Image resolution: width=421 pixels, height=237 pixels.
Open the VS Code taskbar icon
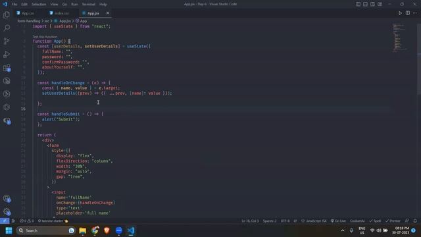[131, 230]
